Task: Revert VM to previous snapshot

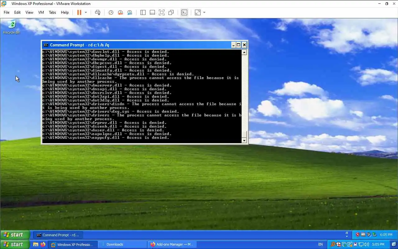Action: [x=120, y=12]
